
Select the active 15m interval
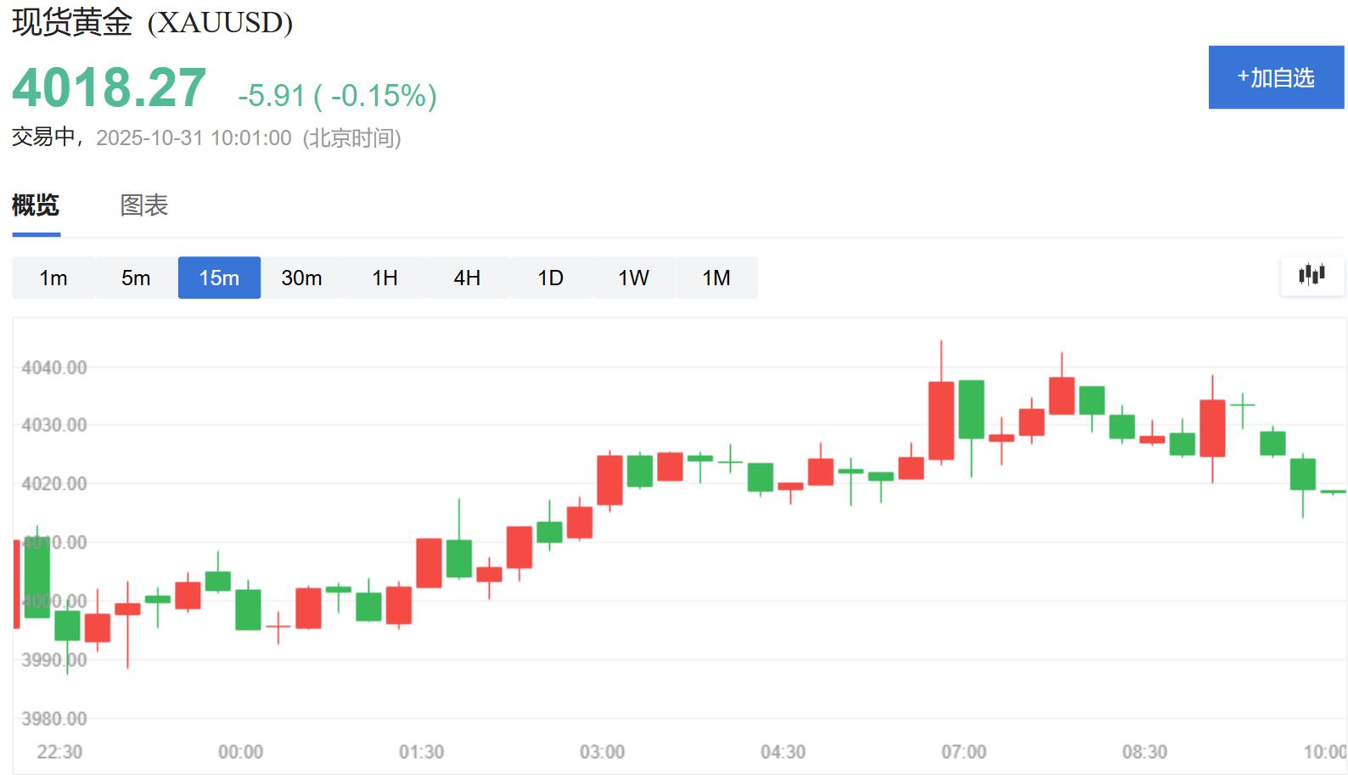tap(219, 278)
